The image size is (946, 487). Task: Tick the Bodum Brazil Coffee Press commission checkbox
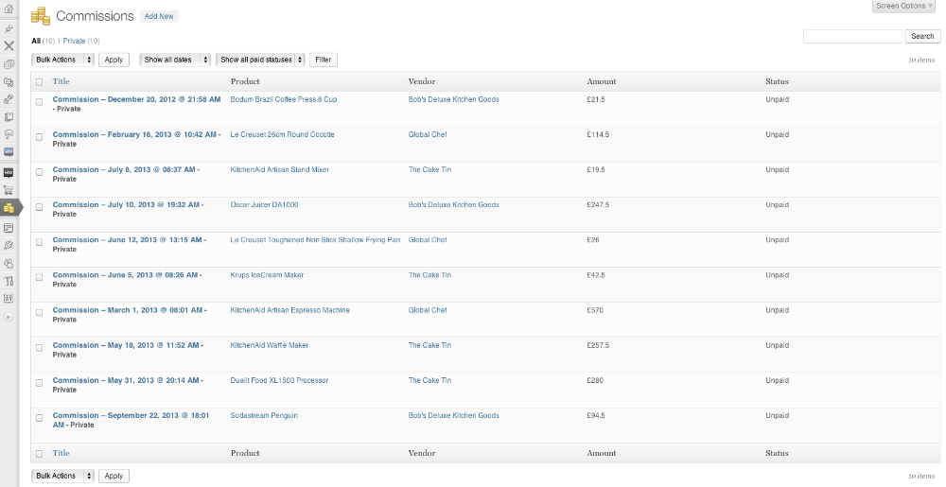(x=39, y=102)
